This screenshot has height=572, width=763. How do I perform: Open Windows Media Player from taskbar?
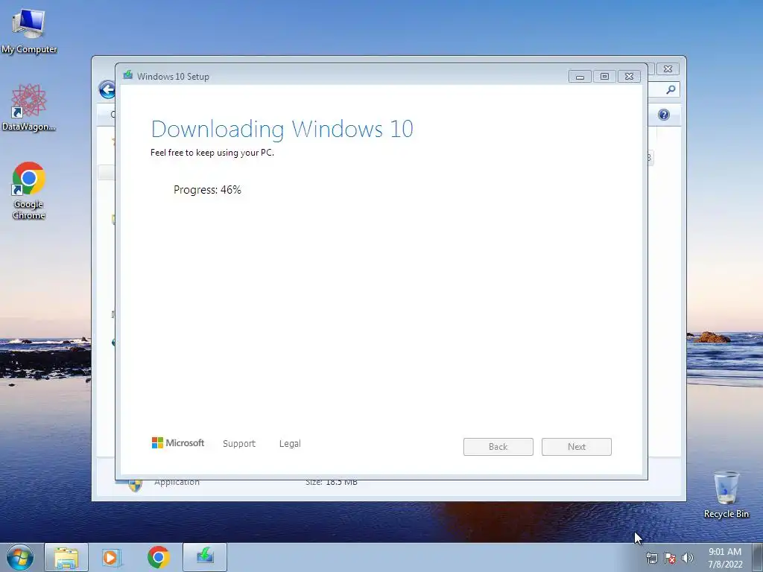coord(112,557)
